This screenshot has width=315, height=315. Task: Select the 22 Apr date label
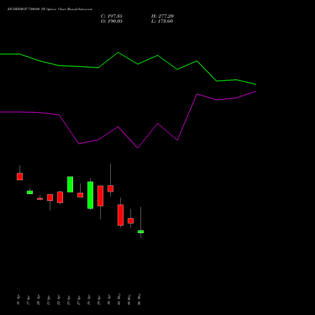click(x=59, y=299)
